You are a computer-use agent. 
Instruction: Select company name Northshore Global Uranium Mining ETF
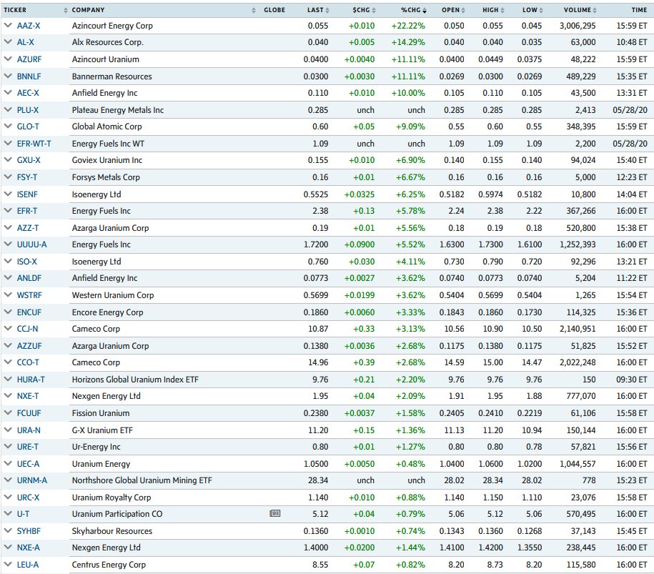pos(142,480)
